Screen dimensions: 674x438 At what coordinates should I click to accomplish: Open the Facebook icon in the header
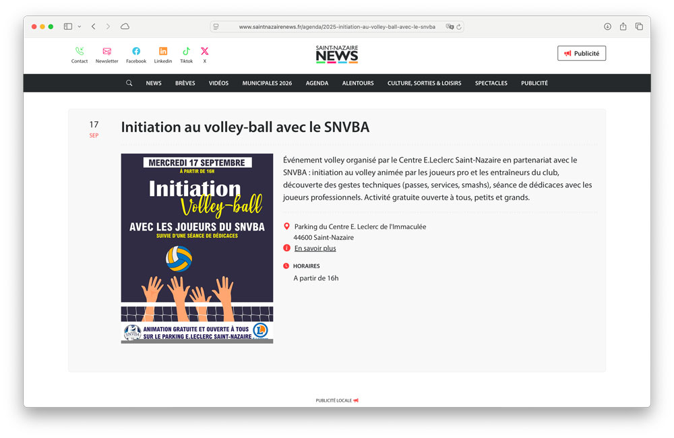[x=136, y=49]
